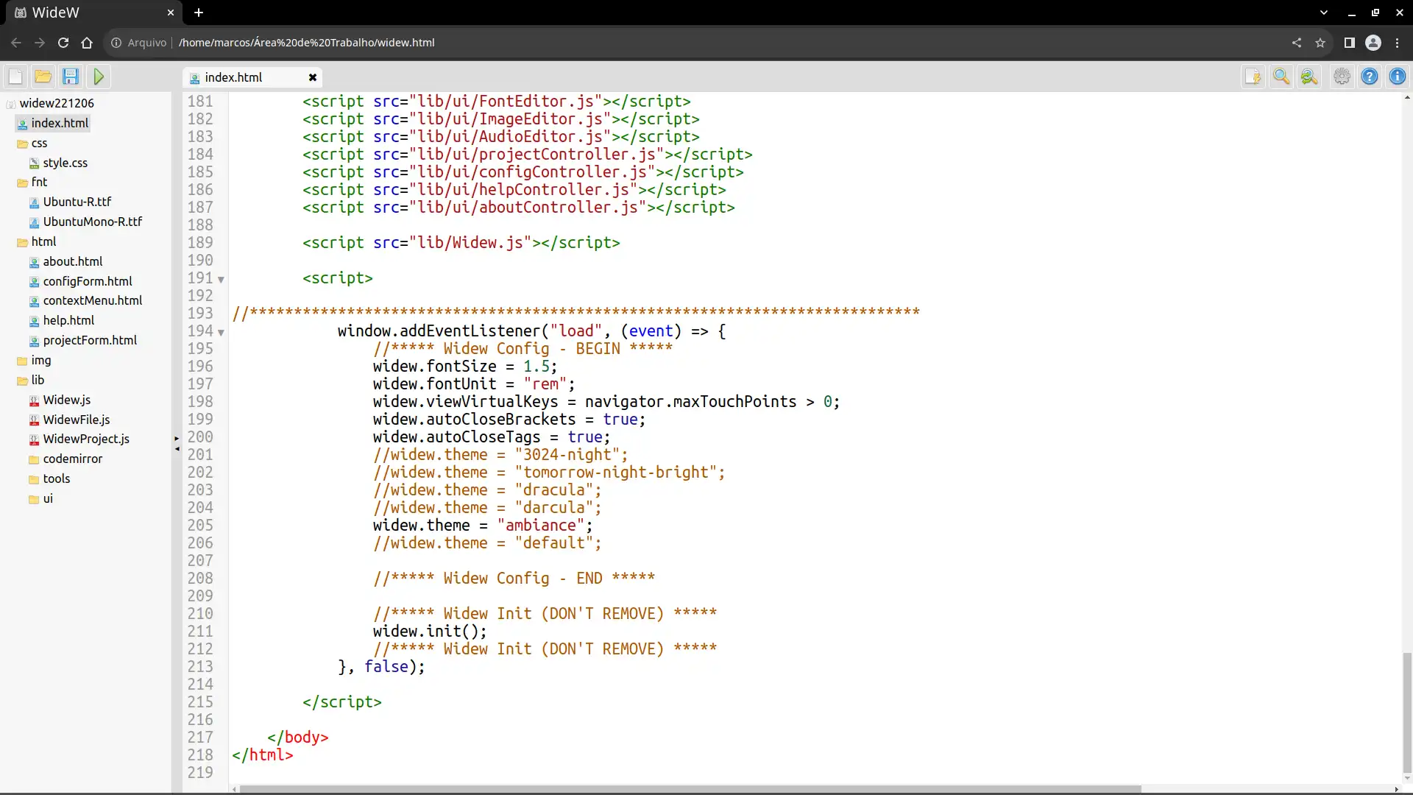The image size is (1413, 795).
Task: Click the search magnifier icon
Action: tap(1281, 77)
